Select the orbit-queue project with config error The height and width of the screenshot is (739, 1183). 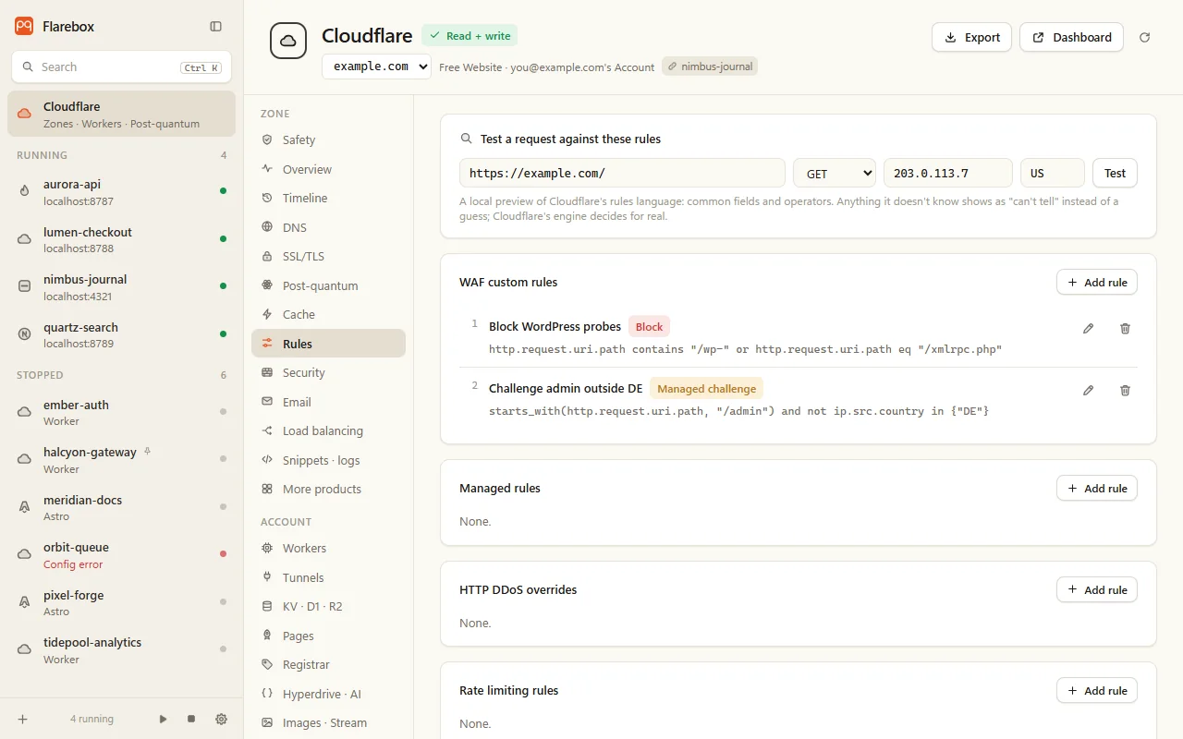pos(121,555)
